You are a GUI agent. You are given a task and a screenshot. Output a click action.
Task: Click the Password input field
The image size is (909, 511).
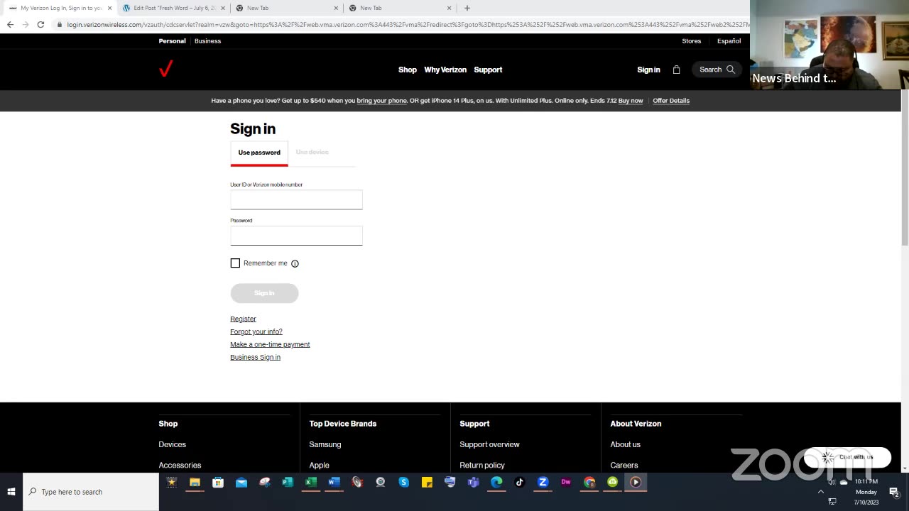pyautogui.click(x=296, y=236)
